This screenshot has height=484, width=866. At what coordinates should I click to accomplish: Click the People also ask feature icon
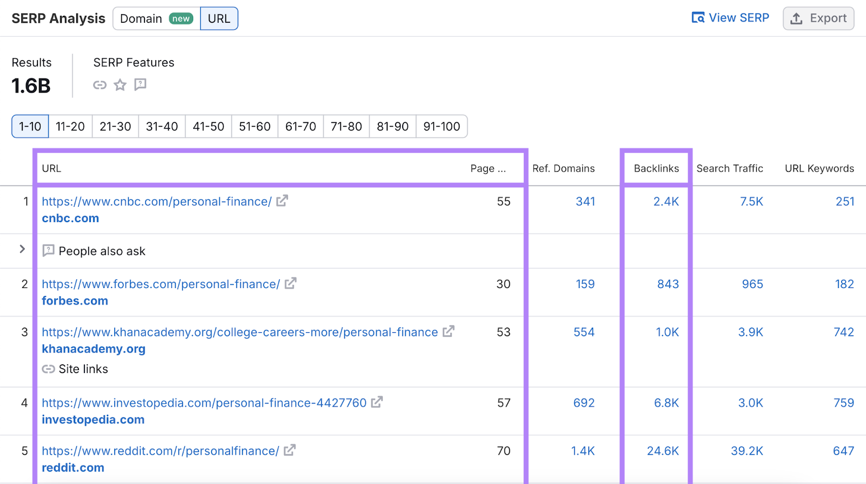coord(140,84)
